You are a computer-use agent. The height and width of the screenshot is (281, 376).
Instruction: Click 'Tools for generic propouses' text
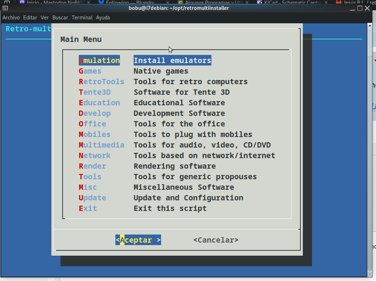tap(195, 177)
